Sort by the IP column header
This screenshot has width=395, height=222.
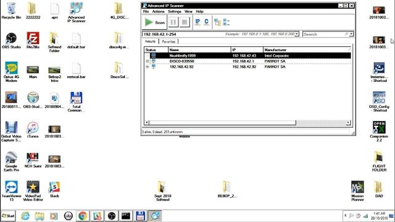pos(247,50)
